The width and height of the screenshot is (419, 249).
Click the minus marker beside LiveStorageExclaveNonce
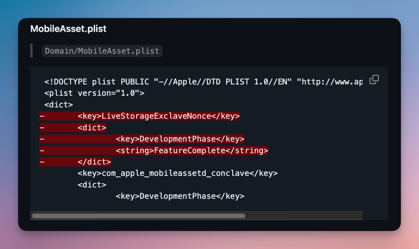(42, 116)
